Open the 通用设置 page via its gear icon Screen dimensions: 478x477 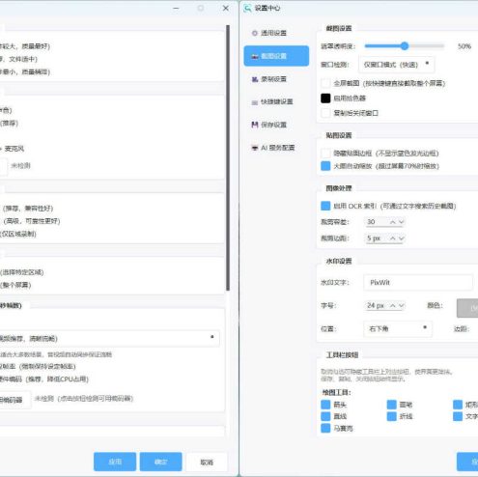[x=255, y=33]
